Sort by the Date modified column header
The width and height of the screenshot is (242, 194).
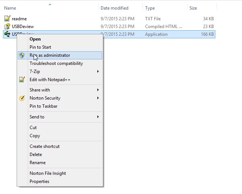[x=114, y=8]
